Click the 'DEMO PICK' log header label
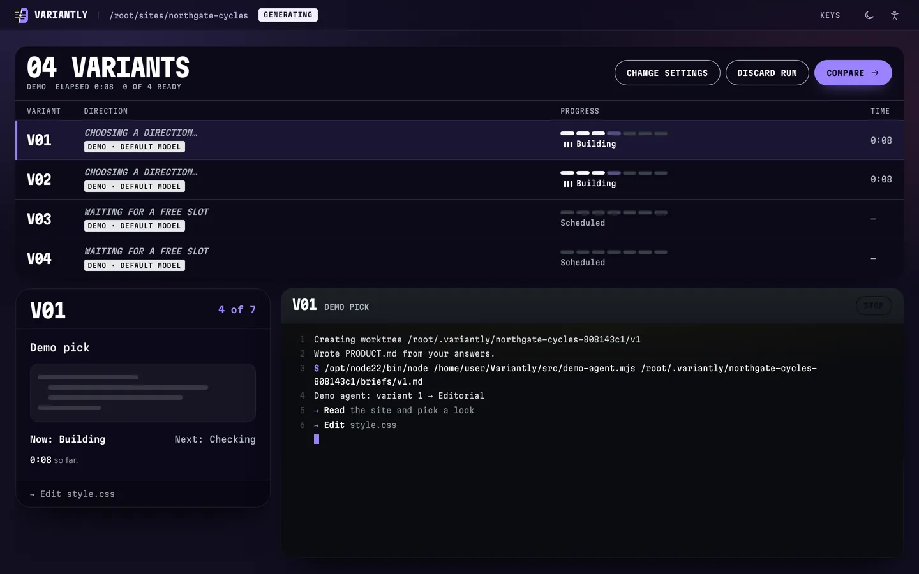Image resolution: width=919 pixels, height=574 pixels. (347, 307)
